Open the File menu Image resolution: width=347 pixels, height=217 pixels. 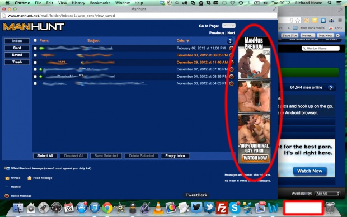coord(38,3)
